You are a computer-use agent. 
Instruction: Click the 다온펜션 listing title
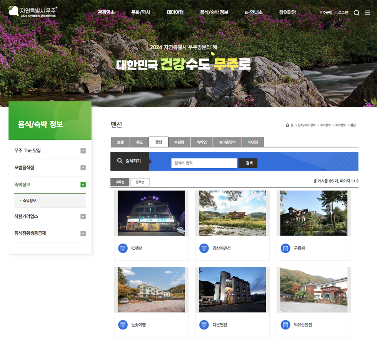click(220, 325)
